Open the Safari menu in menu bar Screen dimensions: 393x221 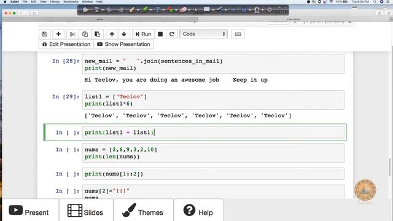tap(15, 2)
